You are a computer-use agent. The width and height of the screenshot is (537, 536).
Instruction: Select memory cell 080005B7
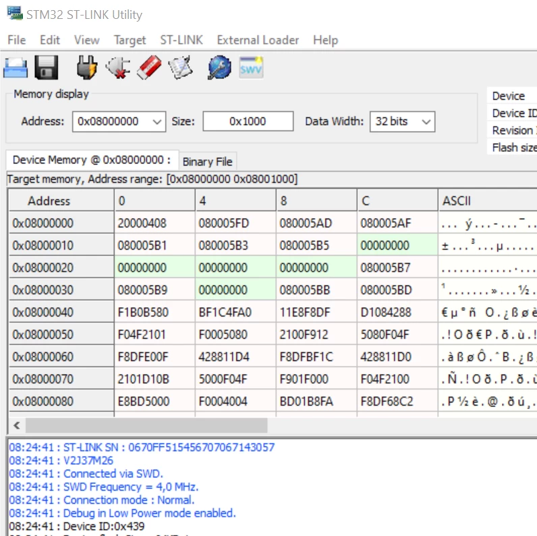pyautogui.click(x=397, y=267)
